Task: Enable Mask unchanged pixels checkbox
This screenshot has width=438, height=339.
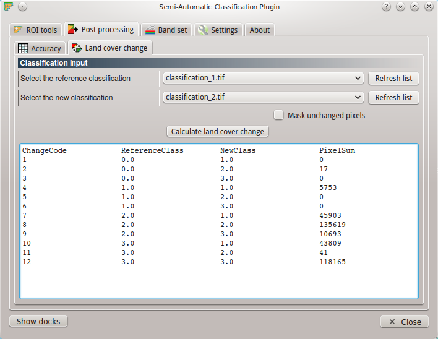Action: (x=278, y=115)
